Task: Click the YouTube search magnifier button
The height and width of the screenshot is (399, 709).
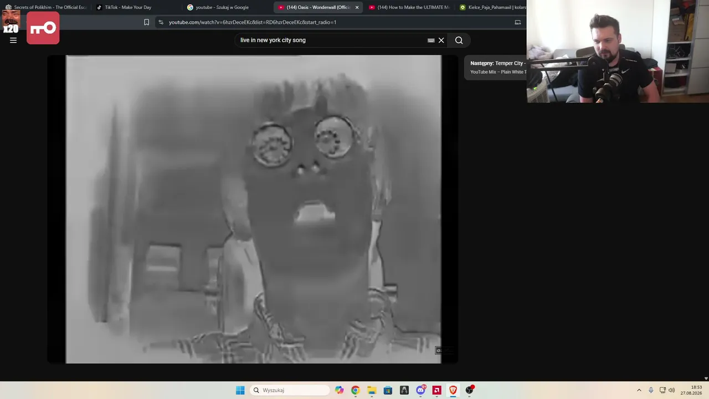Action: [x=459, y=40]
